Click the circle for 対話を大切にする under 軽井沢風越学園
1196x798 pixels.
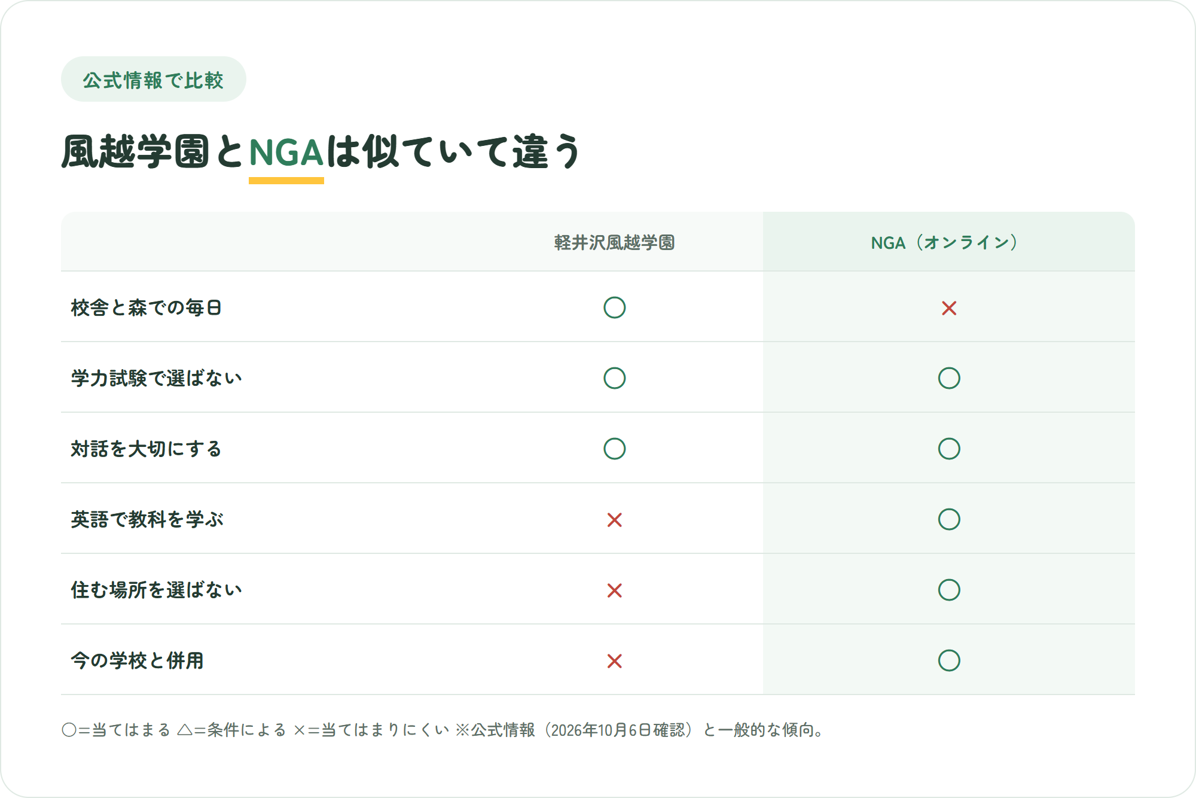click(x=614, y=449)
